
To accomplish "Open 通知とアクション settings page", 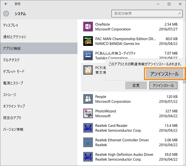I will [x=39, y=37].
